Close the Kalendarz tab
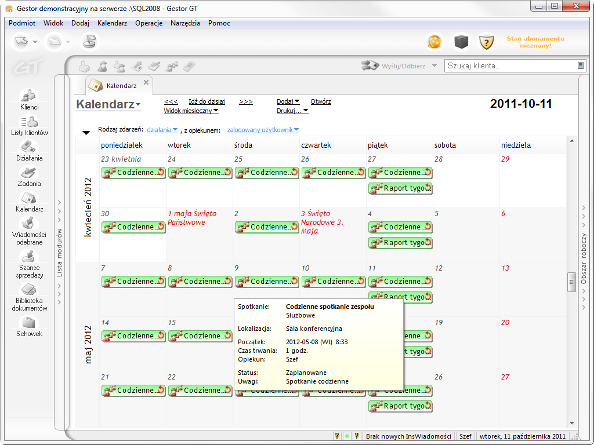This screenshot has width=594, height=445. [146, 82]
